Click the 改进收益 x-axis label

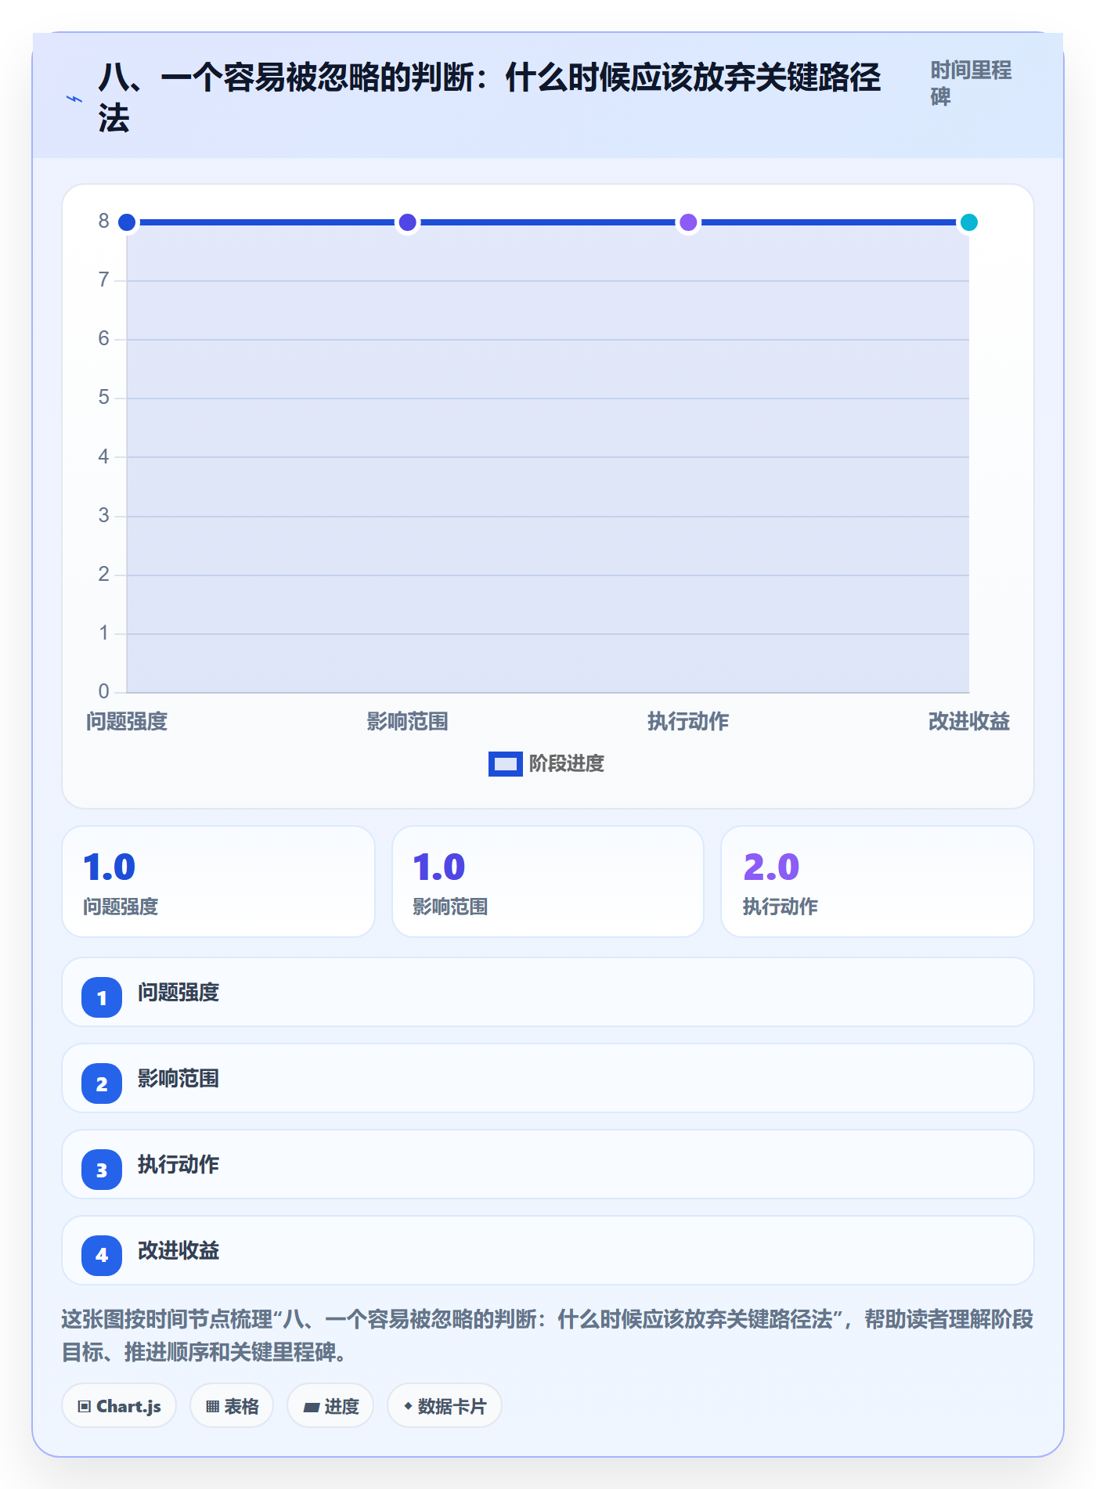click(x=968, y=722)
